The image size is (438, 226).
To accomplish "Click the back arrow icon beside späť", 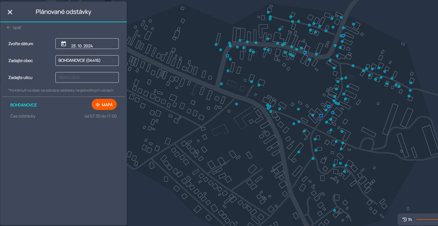I will (9, 27).
